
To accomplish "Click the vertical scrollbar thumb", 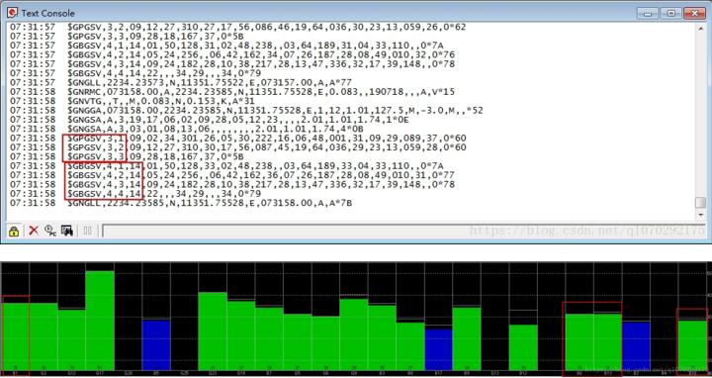I will (x=701, y=202).
